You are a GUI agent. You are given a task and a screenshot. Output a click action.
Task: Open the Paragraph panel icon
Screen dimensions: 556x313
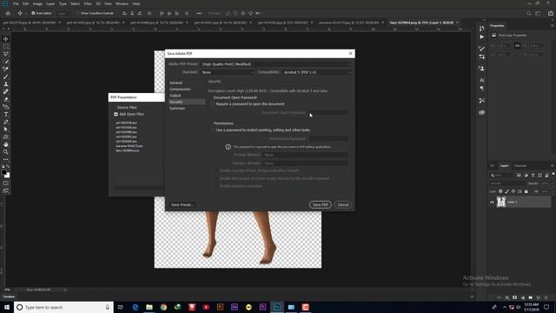(481, 88)
